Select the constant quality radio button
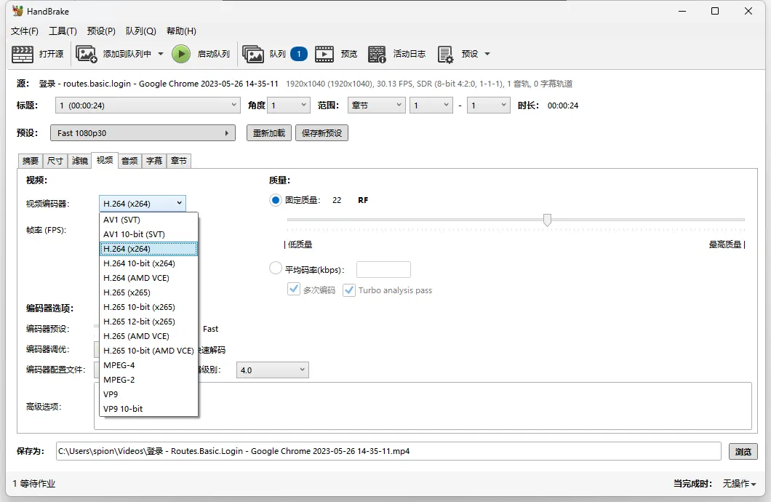The width and height of the screenshot is (771, 502). coord(276,200)
